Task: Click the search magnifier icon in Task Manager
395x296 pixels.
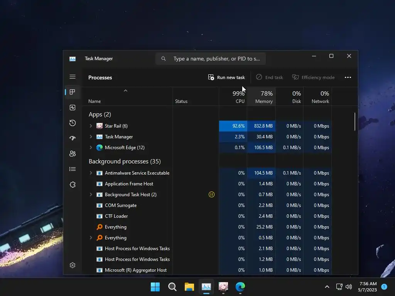Action: [164, 59]
